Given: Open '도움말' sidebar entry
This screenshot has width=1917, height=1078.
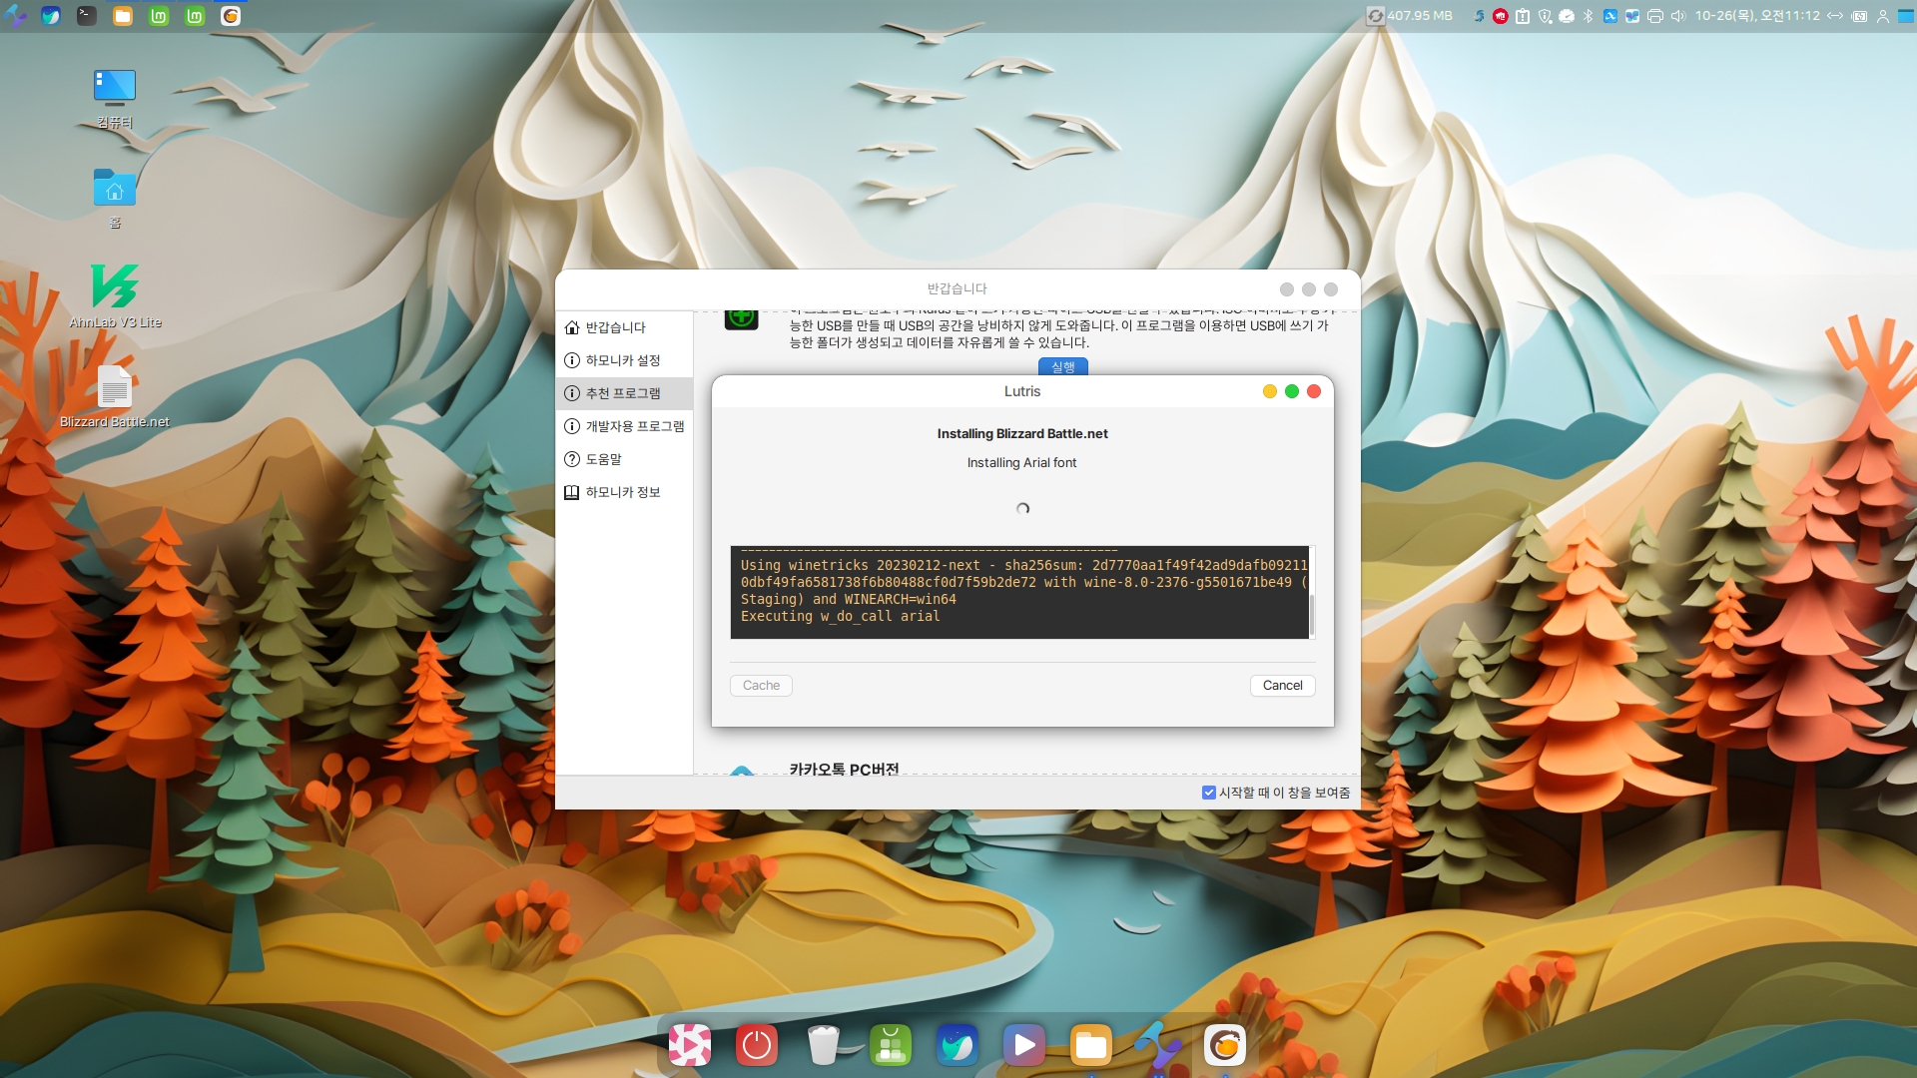Looking at the screenshot, I should (x=603, y=459).
